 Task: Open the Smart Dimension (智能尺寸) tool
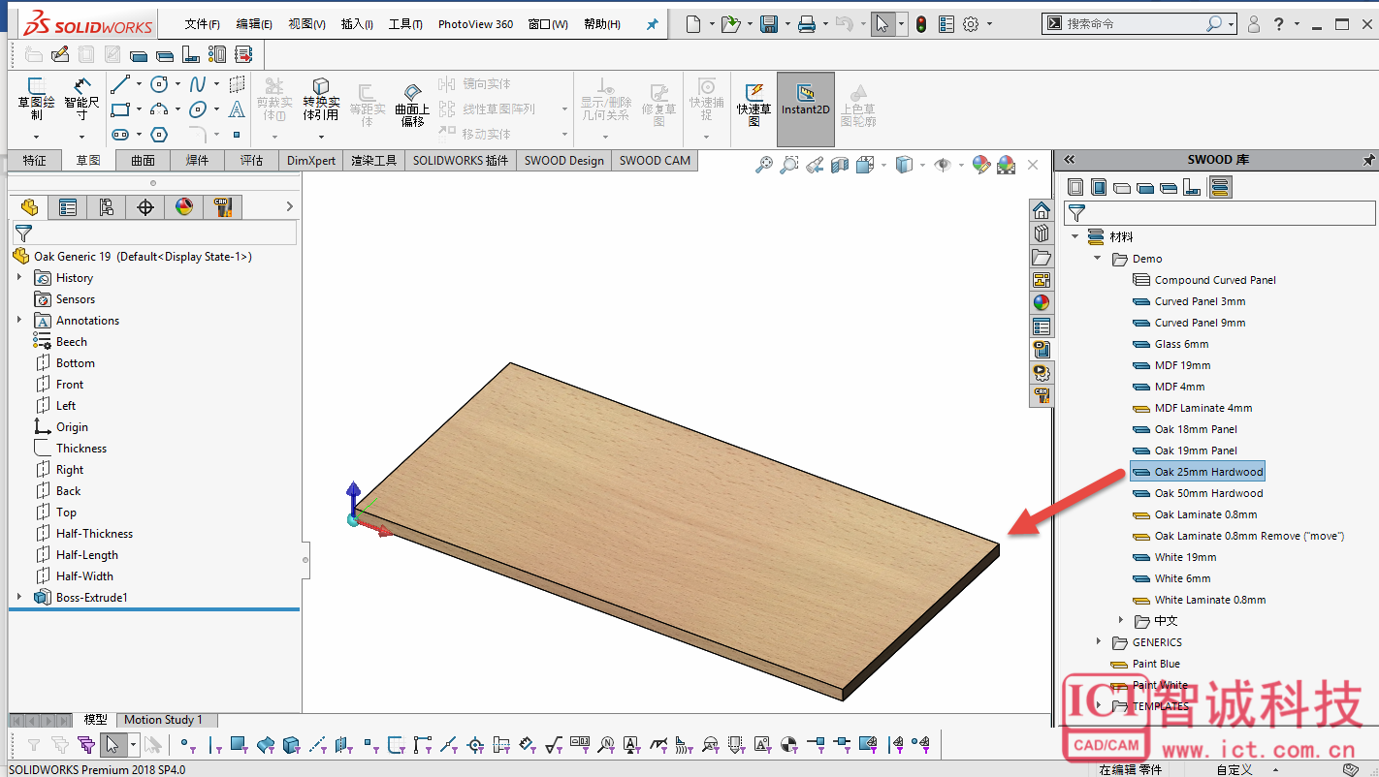pyautogui.click(x=82, y=99)
